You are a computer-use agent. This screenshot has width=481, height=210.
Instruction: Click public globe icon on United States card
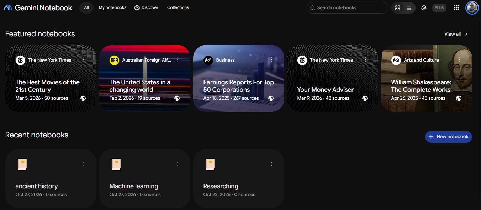coord(177,98)
